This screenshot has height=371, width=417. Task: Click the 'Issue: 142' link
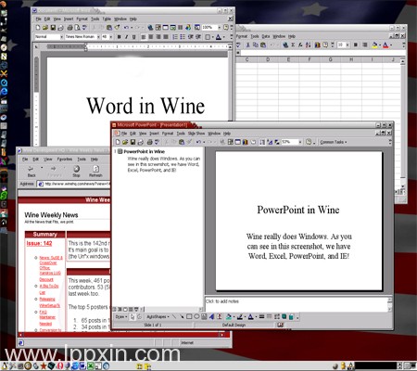pyautogui.click(x=39, y=243)
